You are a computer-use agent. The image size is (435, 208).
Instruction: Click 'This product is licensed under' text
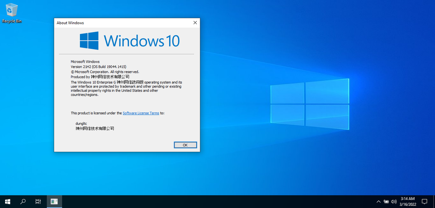pos(96,113)
